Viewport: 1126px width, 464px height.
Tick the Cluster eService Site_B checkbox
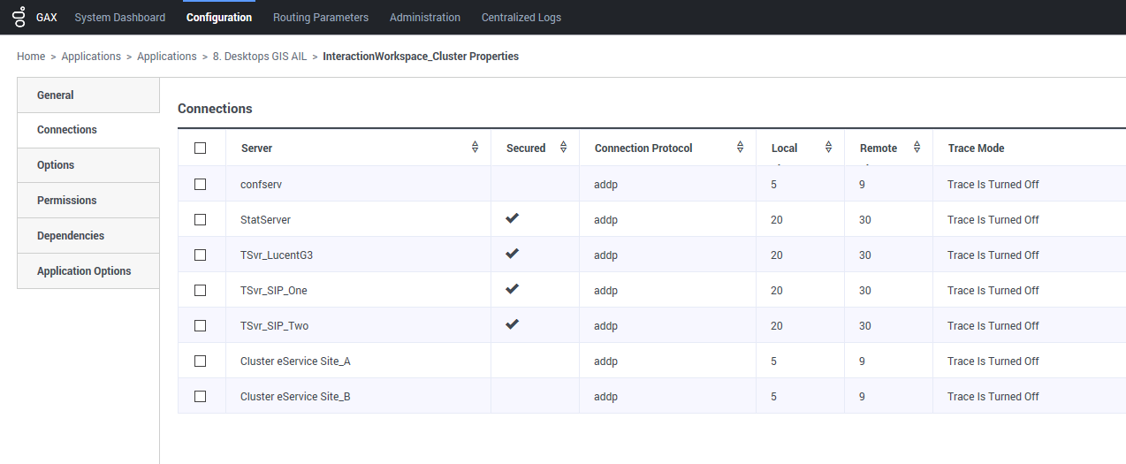(200, 396)
